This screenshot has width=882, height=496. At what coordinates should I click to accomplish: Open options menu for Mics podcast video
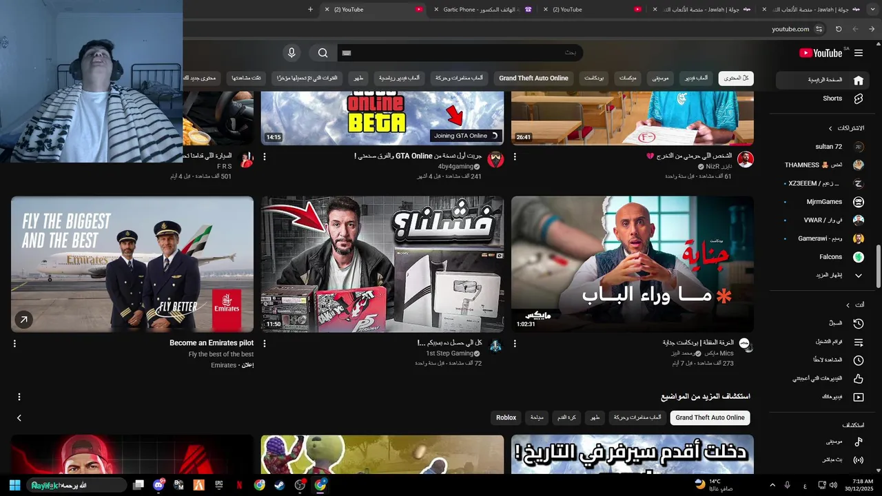[x=515, y=343]
